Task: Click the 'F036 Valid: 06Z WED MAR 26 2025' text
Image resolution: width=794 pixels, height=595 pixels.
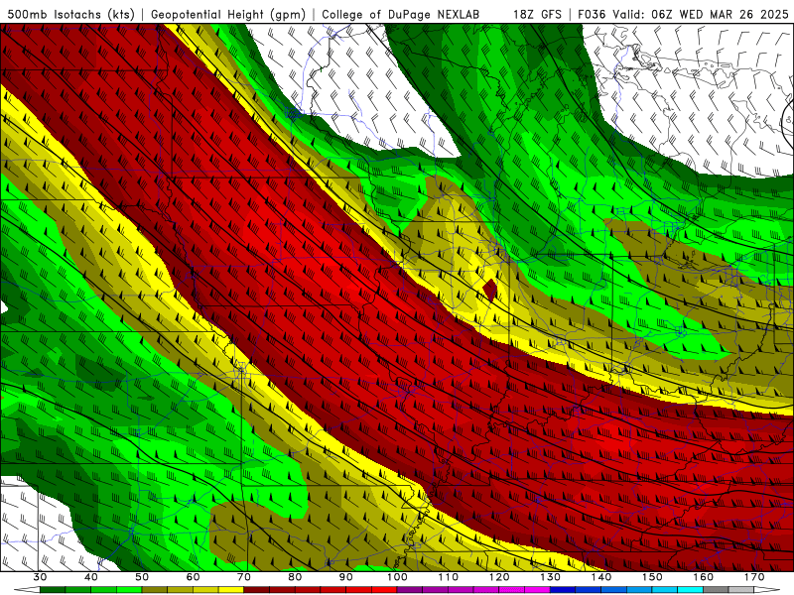Action: click(x=683, y=14)
